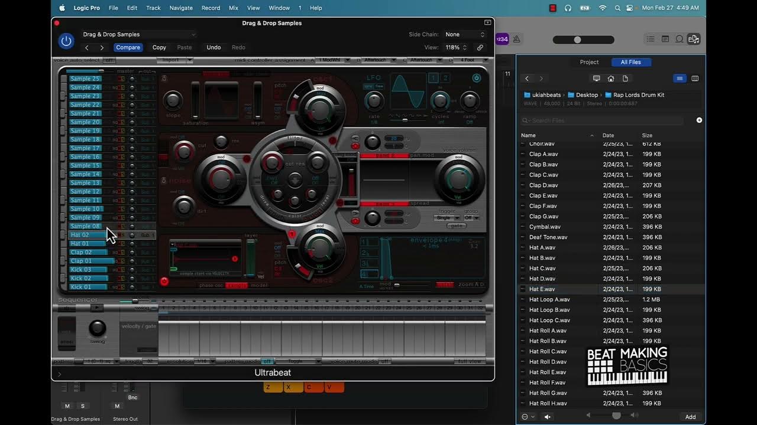The width and height of the screenshot is (757, 425).
Task: Toggle voice auto select off button
Action: click(x=109, y=60)
